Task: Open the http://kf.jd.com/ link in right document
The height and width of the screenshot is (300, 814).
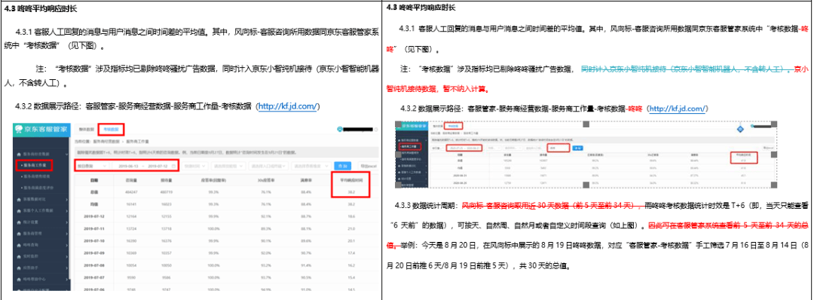Action: coord(678,109)
